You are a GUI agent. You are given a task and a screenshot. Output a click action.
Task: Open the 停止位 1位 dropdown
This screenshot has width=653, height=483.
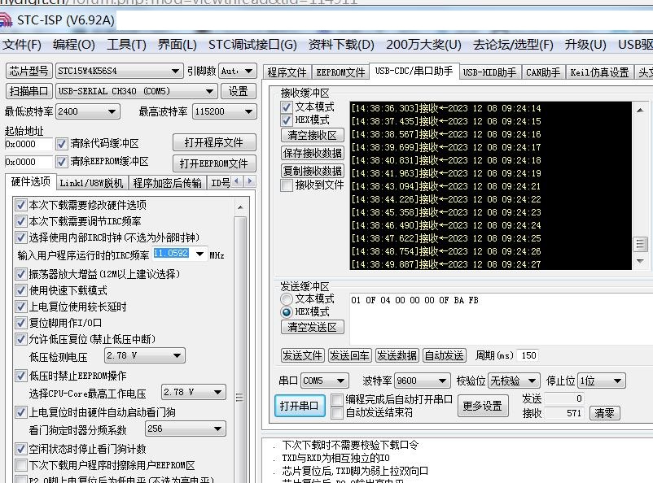coord(617,381)
